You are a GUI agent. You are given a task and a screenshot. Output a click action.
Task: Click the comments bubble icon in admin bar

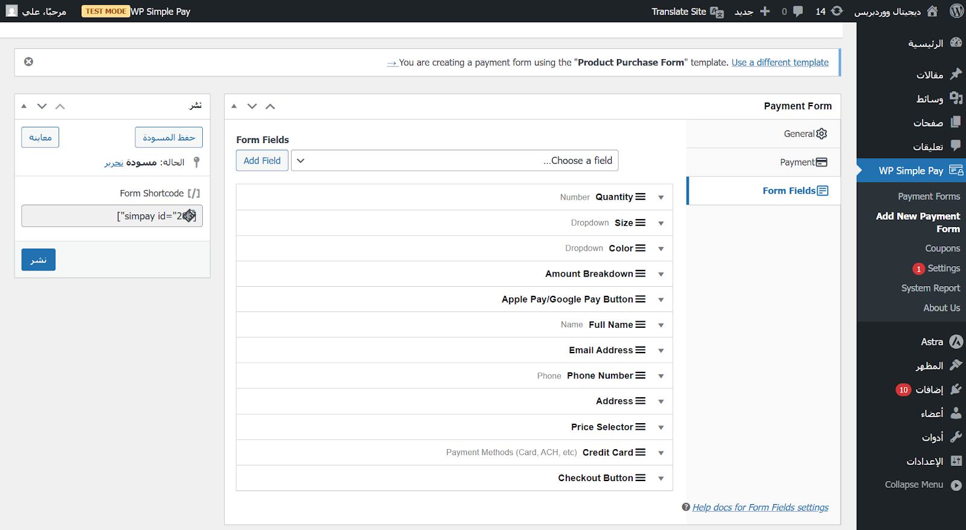click(798, 11)
